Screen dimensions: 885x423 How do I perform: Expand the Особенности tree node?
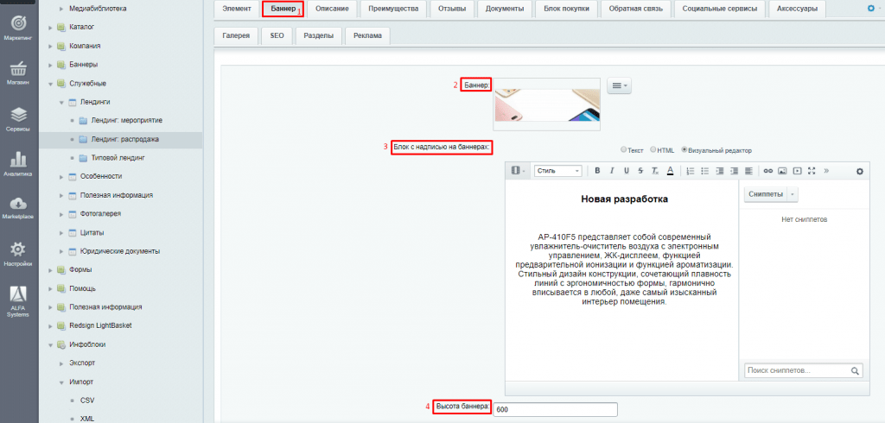[61, 176]
